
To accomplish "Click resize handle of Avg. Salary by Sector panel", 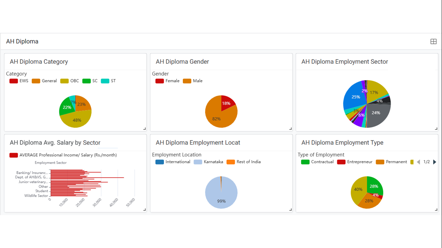I will pyautogui.click(x=144, y=210).
